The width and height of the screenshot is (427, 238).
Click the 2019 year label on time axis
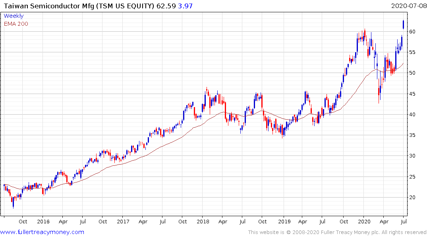pos(284,221)
